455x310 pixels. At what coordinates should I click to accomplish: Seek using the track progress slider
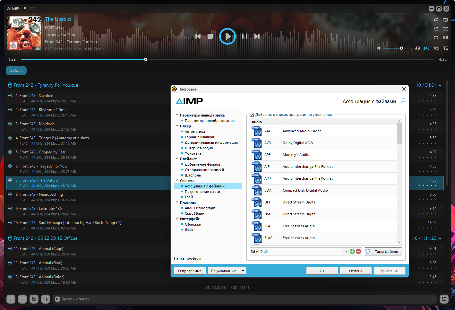227,59
